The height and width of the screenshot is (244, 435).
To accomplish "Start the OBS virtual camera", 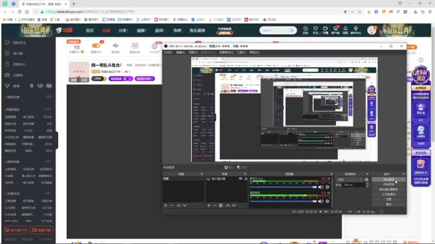I will [388, 189].
